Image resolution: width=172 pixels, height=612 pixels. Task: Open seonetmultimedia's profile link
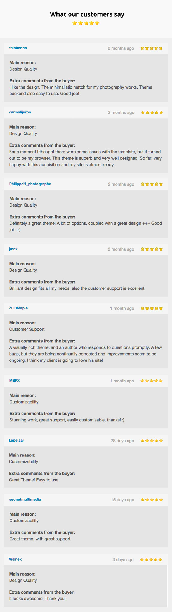pyautogui.click(x=25, y=499)
